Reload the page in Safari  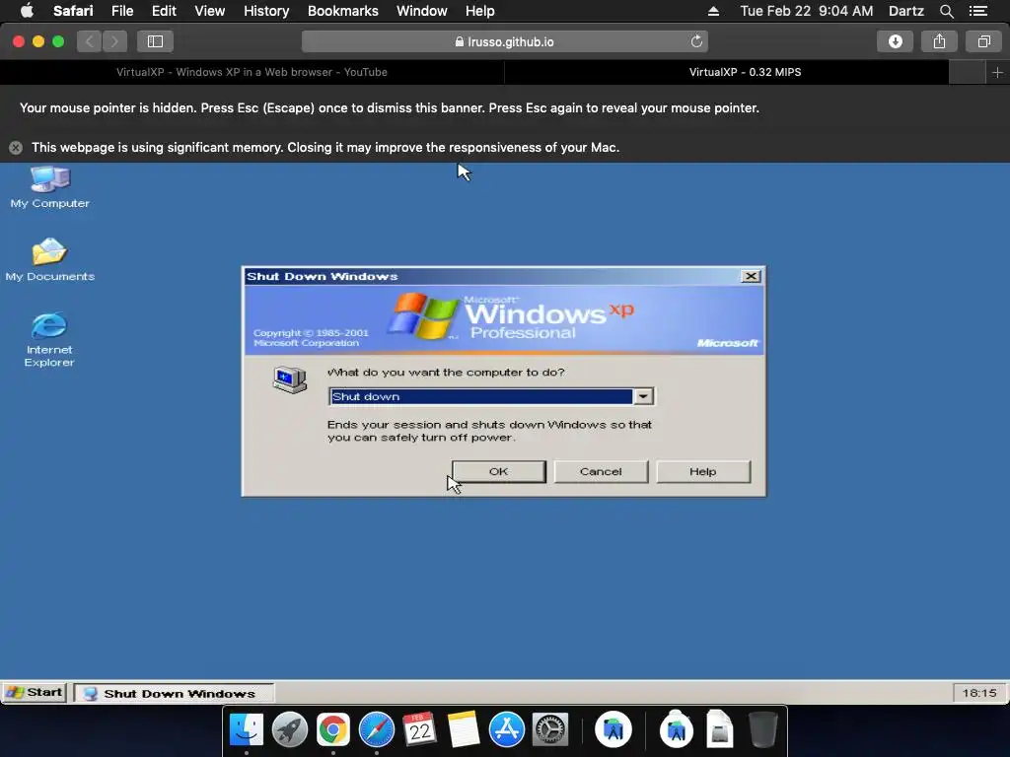click(x=696, y=41)
